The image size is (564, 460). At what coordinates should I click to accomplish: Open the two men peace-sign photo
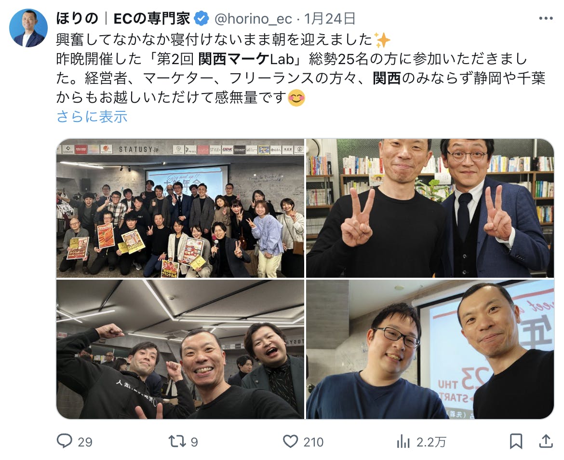pos(430,208)
